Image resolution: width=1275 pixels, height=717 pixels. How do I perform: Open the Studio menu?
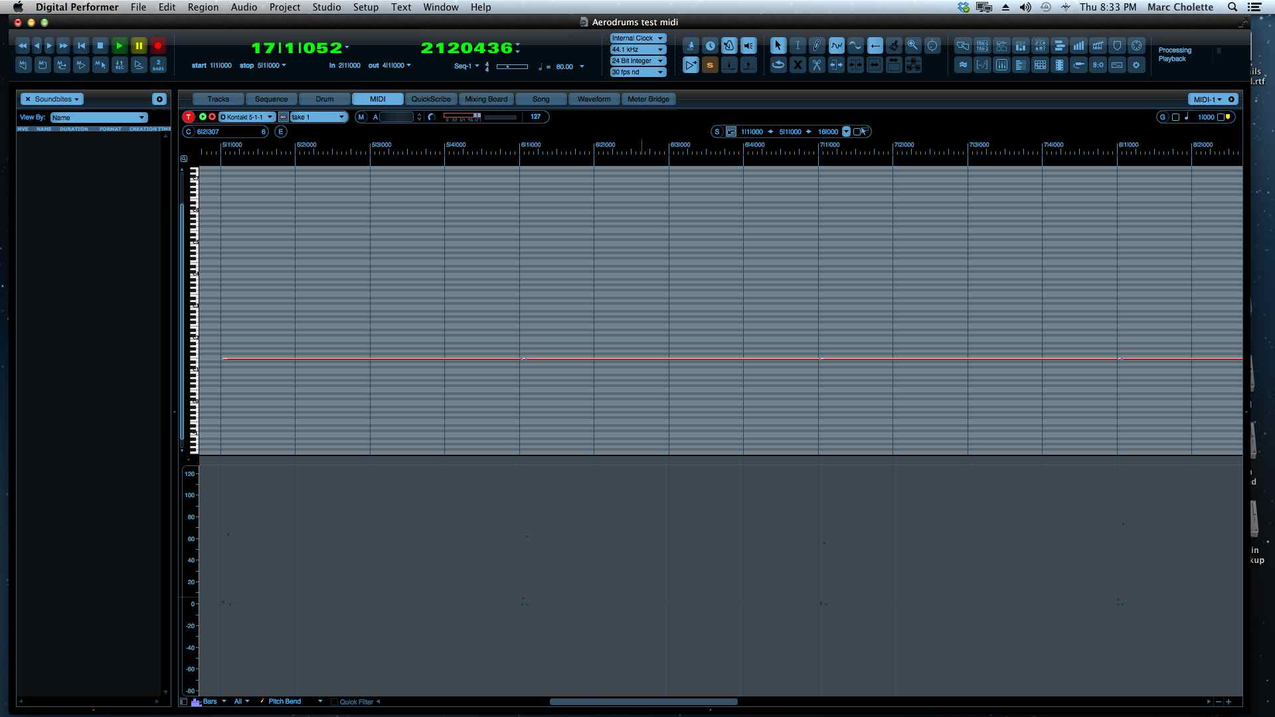(327, 7)
